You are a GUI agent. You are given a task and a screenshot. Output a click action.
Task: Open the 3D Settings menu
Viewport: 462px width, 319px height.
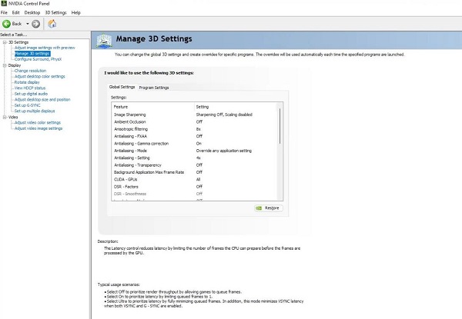55,13
